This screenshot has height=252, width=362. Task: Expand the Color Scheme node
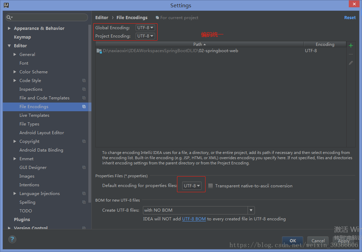15,72
